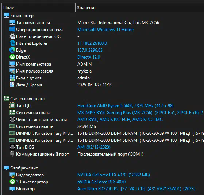
Task: Click the Отображение group monitor icon
Action: (6, 168)
